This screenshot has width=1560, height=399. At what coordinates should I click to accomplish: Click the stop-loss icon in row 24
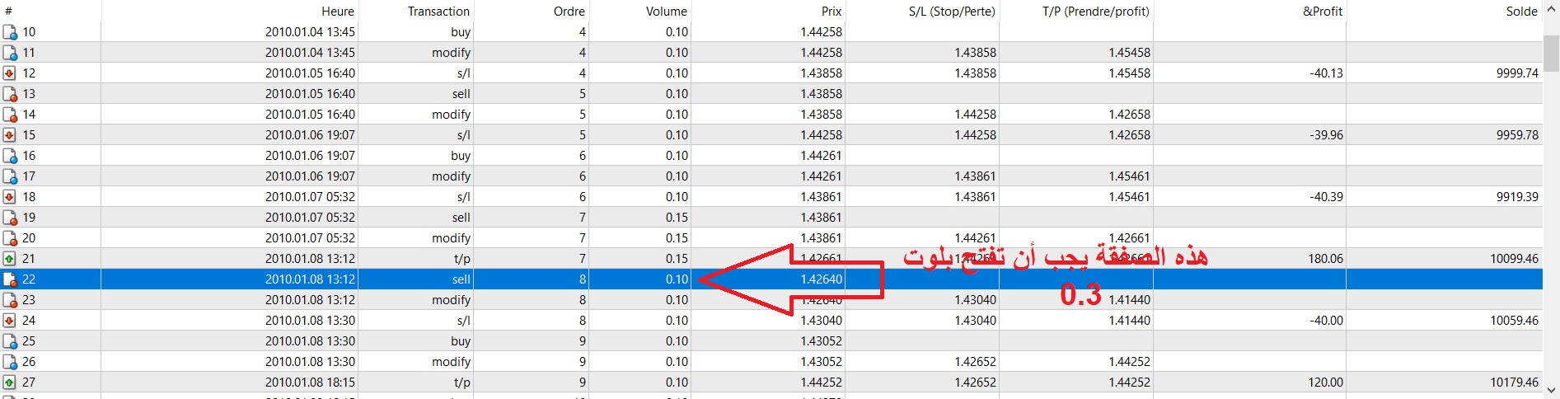point(10,321)
